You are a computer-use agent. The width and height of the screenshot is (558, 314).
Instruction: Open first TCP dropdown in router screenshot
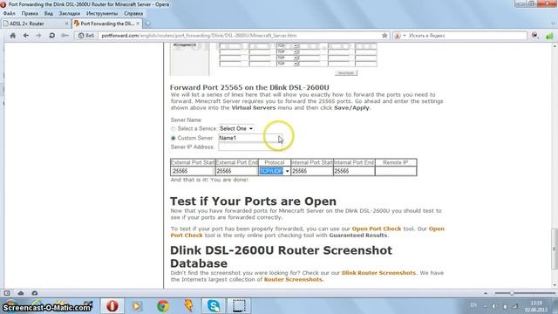click(287, 46)
